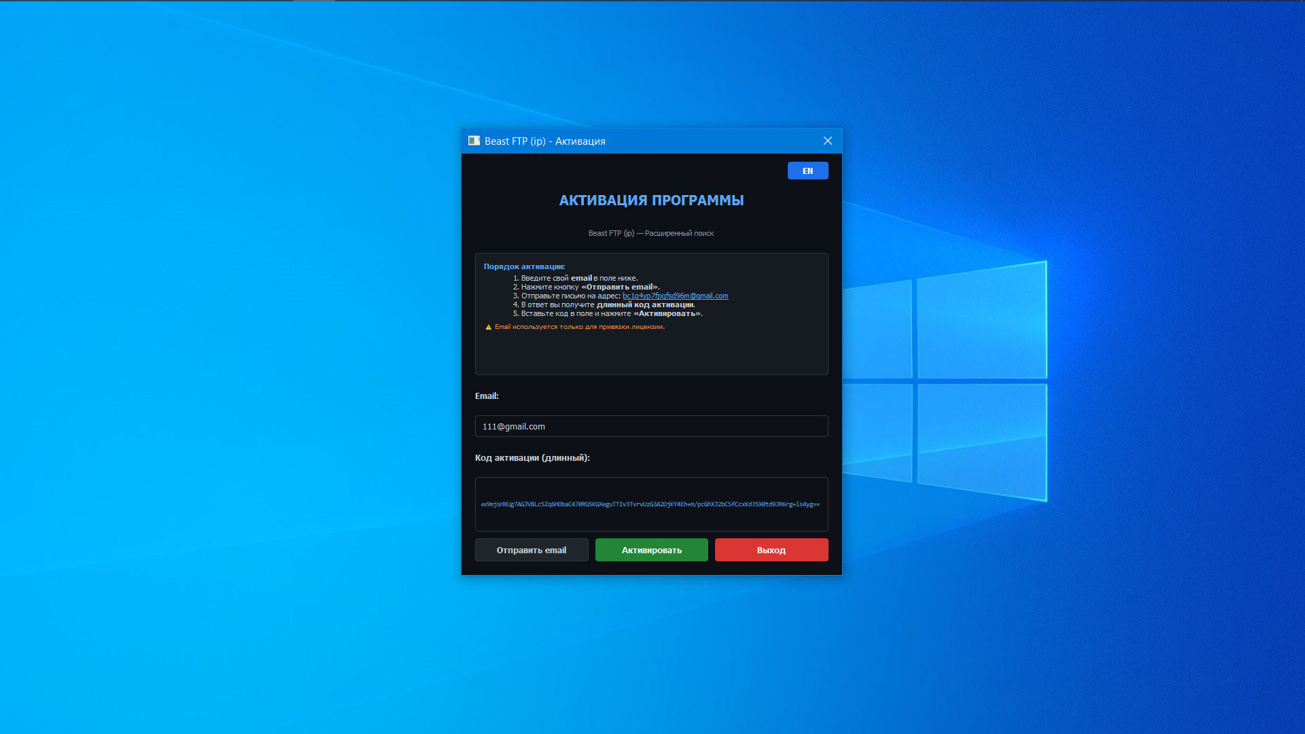This screenshot has height=734, width=1305.
Task: Click the 'Порядок активации:' label
Action: (524, 266)
